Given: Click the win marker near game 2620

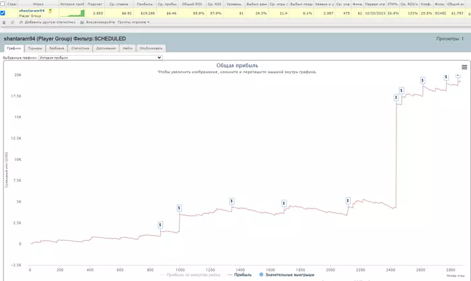Looking at the screenshot, I should coord(423,80).
